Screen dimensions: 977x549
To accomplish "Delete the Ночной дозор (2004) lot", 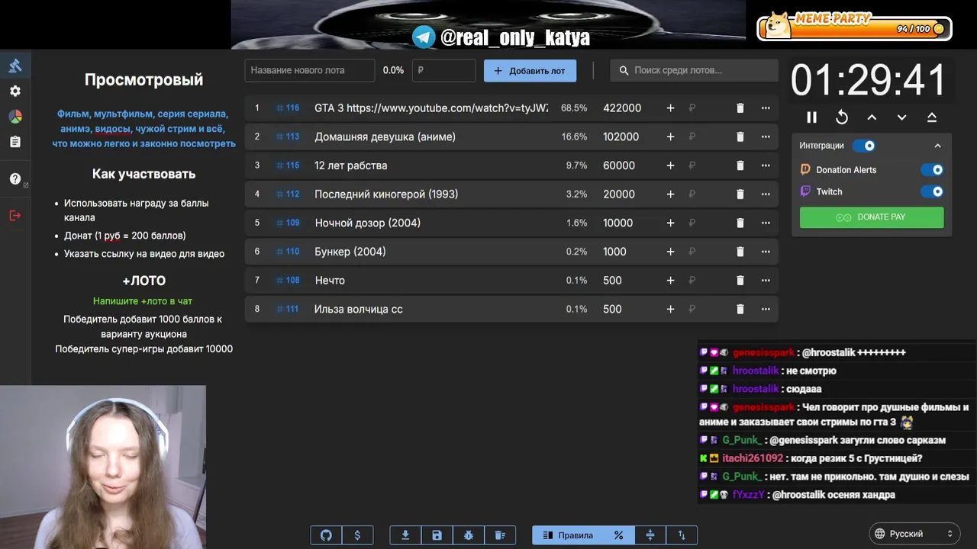I will (x=740, y=223).
